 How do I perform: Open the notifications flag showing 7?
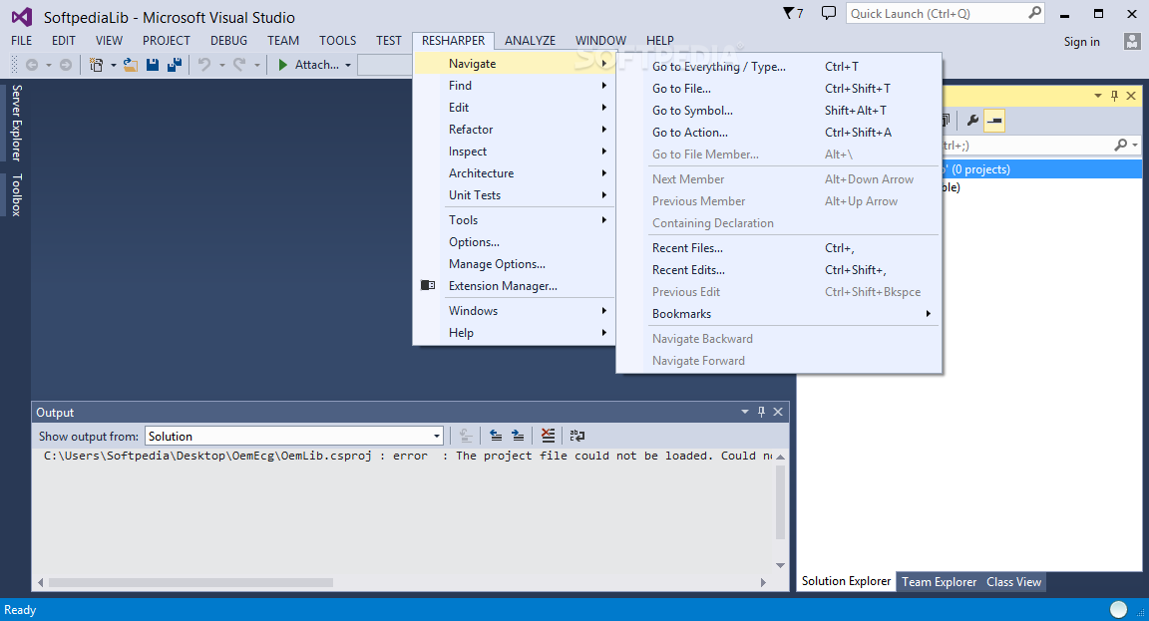point(793,13)
